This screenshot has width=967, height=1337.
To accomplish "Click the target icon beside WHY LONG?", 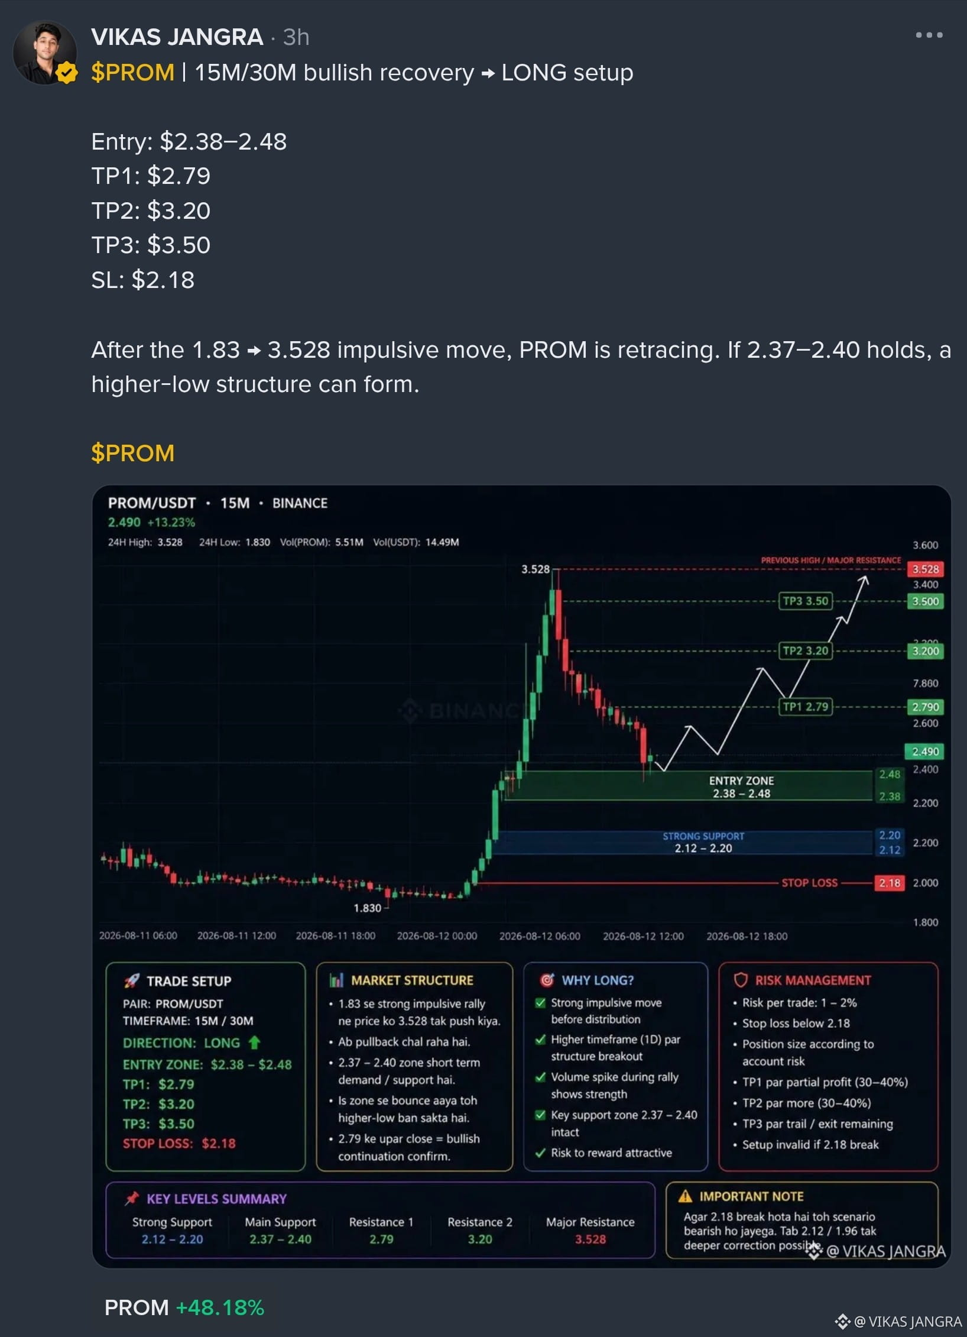I will 547,980.
